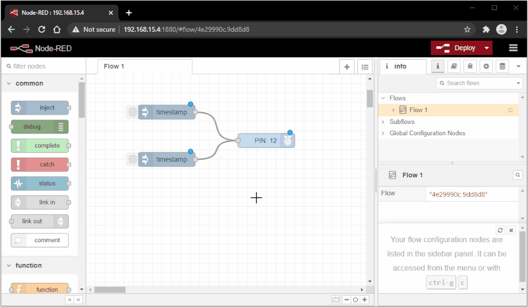The height and width of the screenshot is (307, 528).
Task: Select Flow 1 in the outline tree
Action: pos(449,110)
